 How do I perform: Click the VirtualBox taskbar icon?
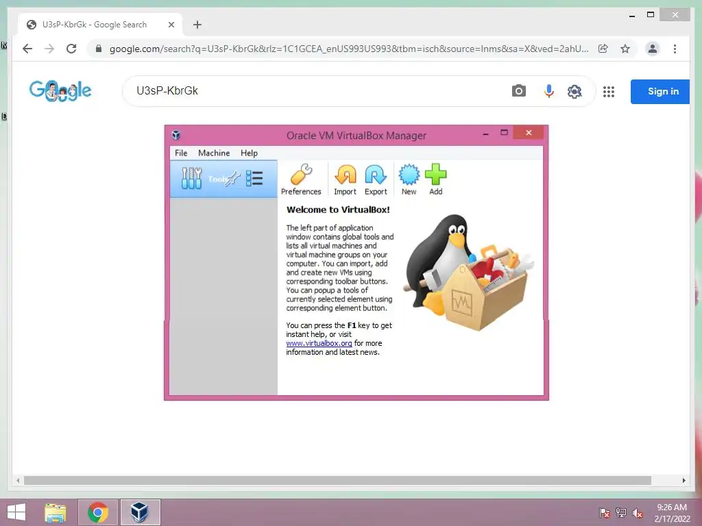coord(140,512)
